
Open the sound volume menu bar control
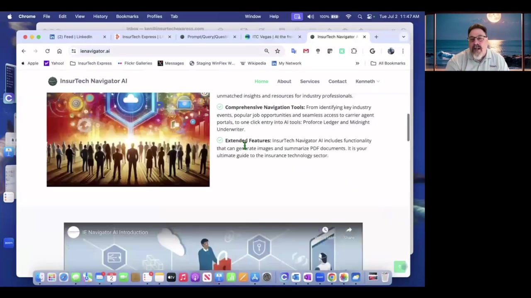click(x=310, y=17)
